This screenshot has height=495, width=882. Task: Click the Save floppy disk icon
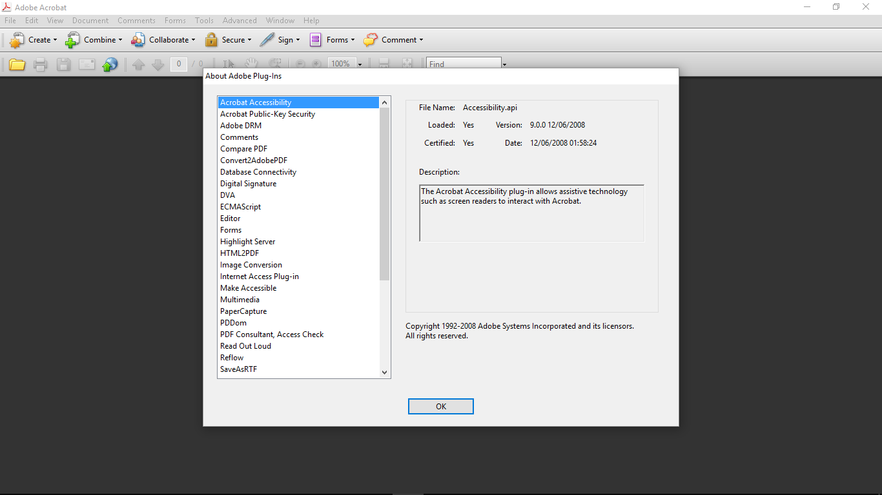point(63,64)
